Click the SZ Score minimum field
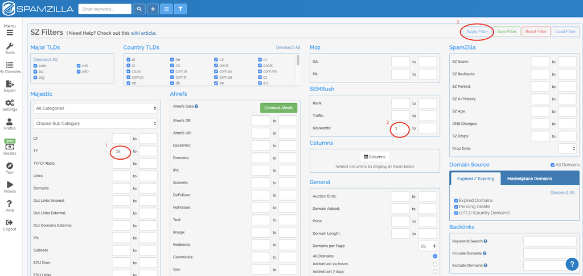Screen dimensions: 583x276 (540, 62)
